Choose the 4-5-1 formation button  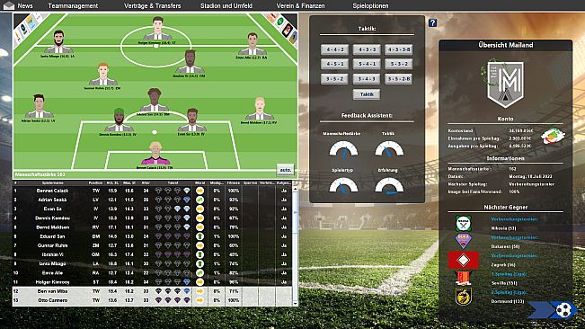(x=334, y=64)
